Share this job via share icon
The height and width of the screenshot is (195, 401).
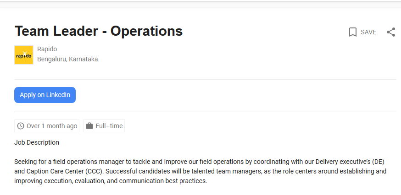pos(391,32)
